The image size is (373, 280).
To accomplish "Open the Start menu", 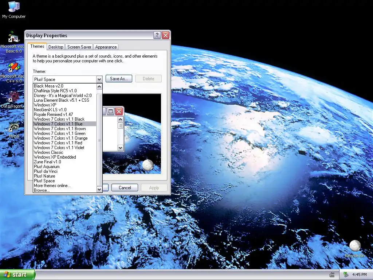I will click(x=17, y=275).
